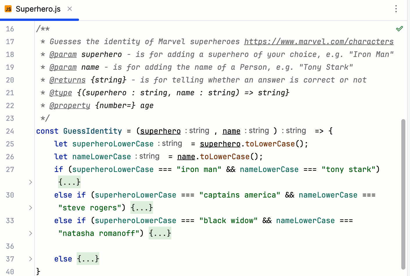
Task: Click the @param link on the superhero line
Action: click(x=63, y=54)
